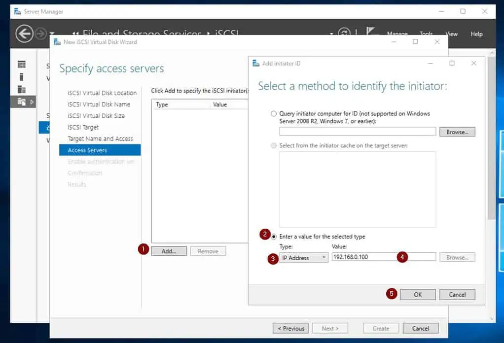Click Browse next to query initiator field
504x343 pixels.
pyautogui.click(x=457, y=132)
